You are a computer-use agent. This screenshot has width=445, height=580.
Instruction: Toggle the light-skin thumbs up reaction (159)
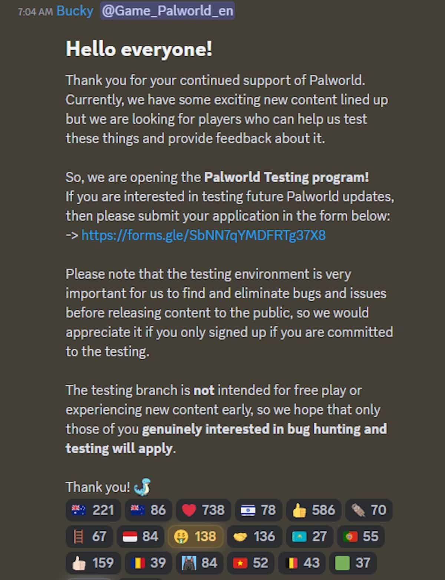(92, 563)
